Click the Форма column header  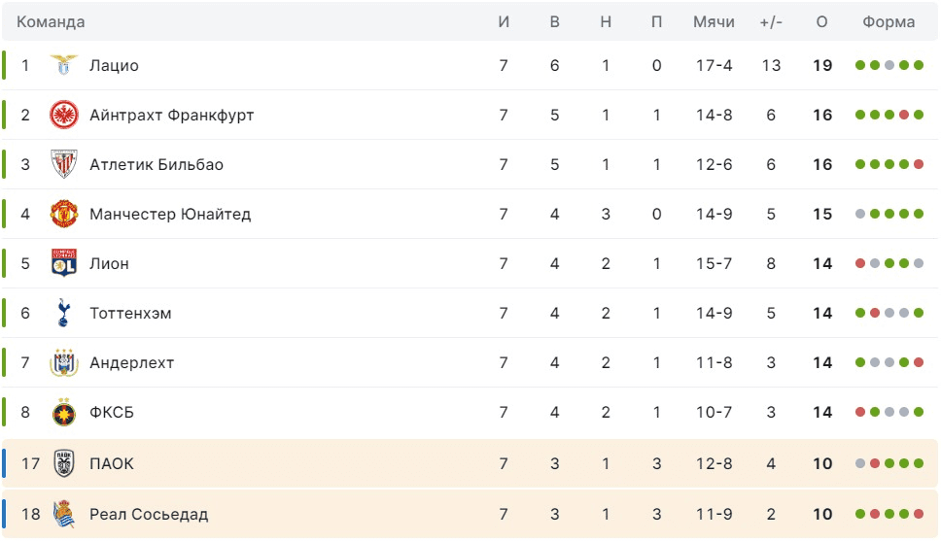tap(889, 22)
